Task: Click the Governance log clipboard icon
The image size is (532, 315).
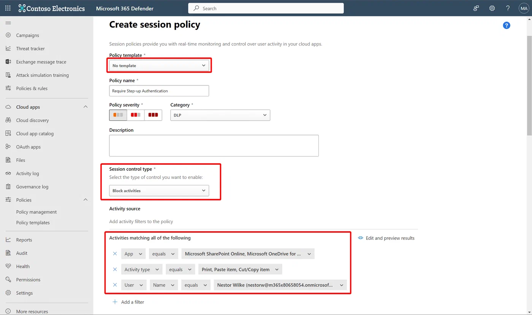Action: click(8, 187)
